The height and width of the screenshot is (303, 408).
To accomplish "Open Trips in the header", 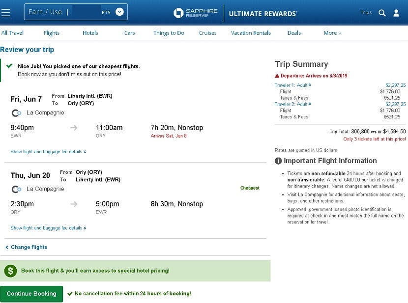I will (x=366, y=13).
